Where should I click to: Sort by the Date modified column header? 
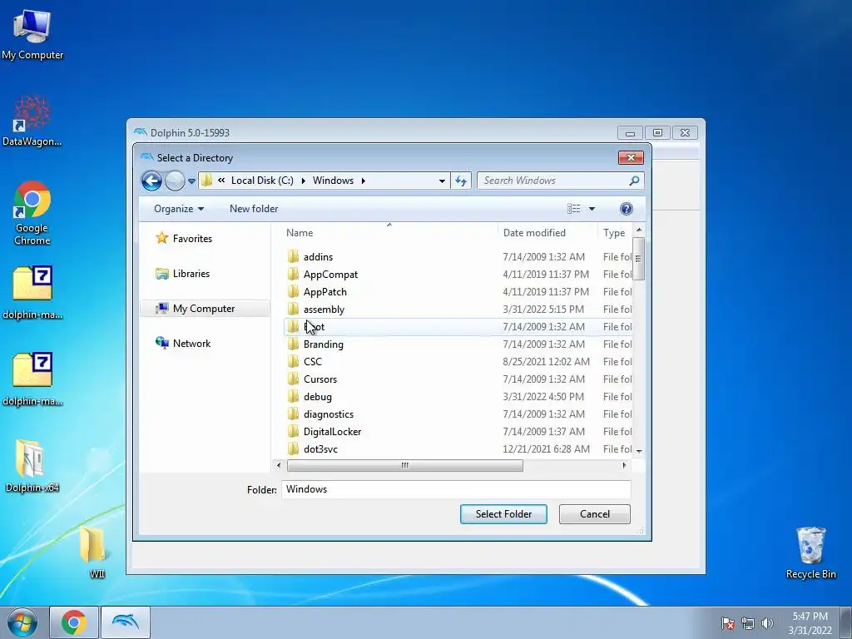click(x=547, y=233)
